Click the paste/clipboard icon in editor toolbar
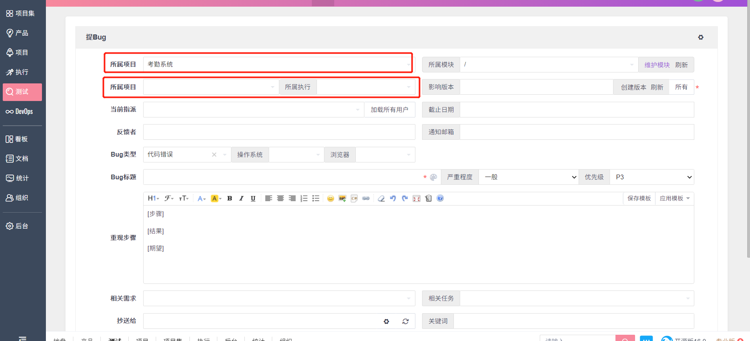The image size is (750, 341). [x=428, y=198]
